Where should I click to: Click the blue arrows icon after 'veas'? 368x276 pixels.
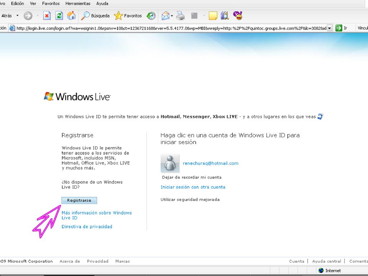pos(320,116)
